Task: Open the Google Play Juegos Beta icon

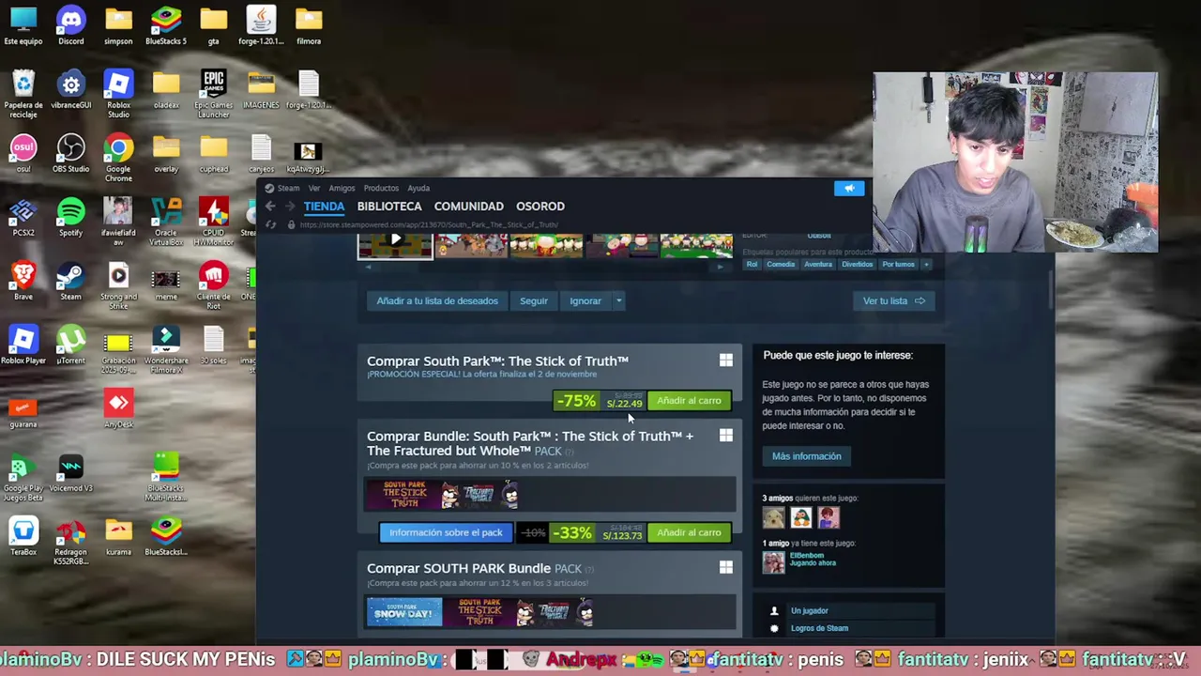Action: tap(23, 477)
